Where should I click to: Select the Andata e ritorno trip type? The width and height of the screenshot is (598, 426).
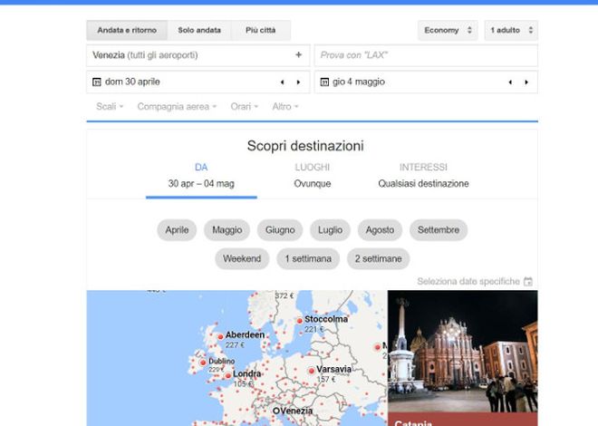(127, 30)
